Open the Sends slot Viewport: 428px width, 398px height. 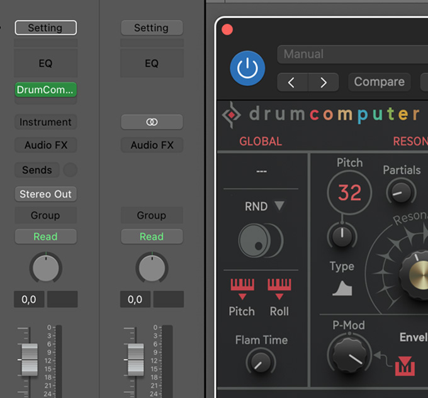(x=37, y=170)
